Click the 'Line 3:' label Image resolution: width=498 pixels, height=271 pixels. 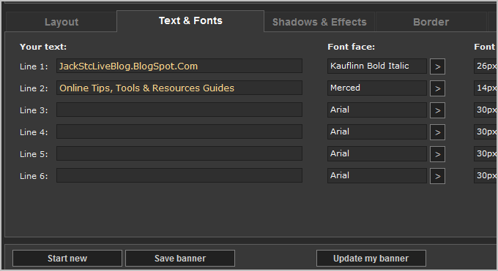(34, 110)
